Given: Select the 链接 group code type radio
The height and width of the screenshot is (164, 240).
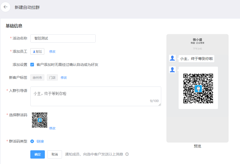Looking at the screenshot, I should pos(32,141).
